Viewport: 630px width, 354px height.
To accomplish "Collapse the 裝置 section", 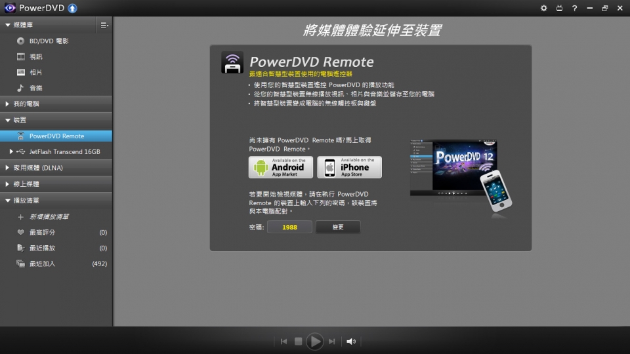I will coord(8,120).
